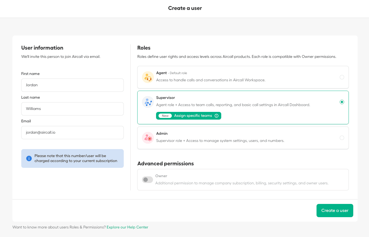This screenshot has height=237, width=369.
Task: Click the New badge inside Assign specific teams
Action: click(x=165, y=116)
